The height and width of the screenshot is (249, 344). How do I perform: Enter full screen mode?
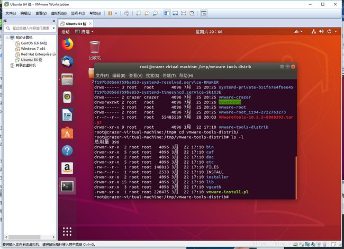[184, 13]
